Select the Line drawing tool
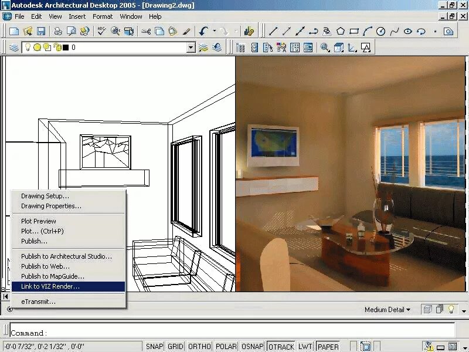 [273, 31]
